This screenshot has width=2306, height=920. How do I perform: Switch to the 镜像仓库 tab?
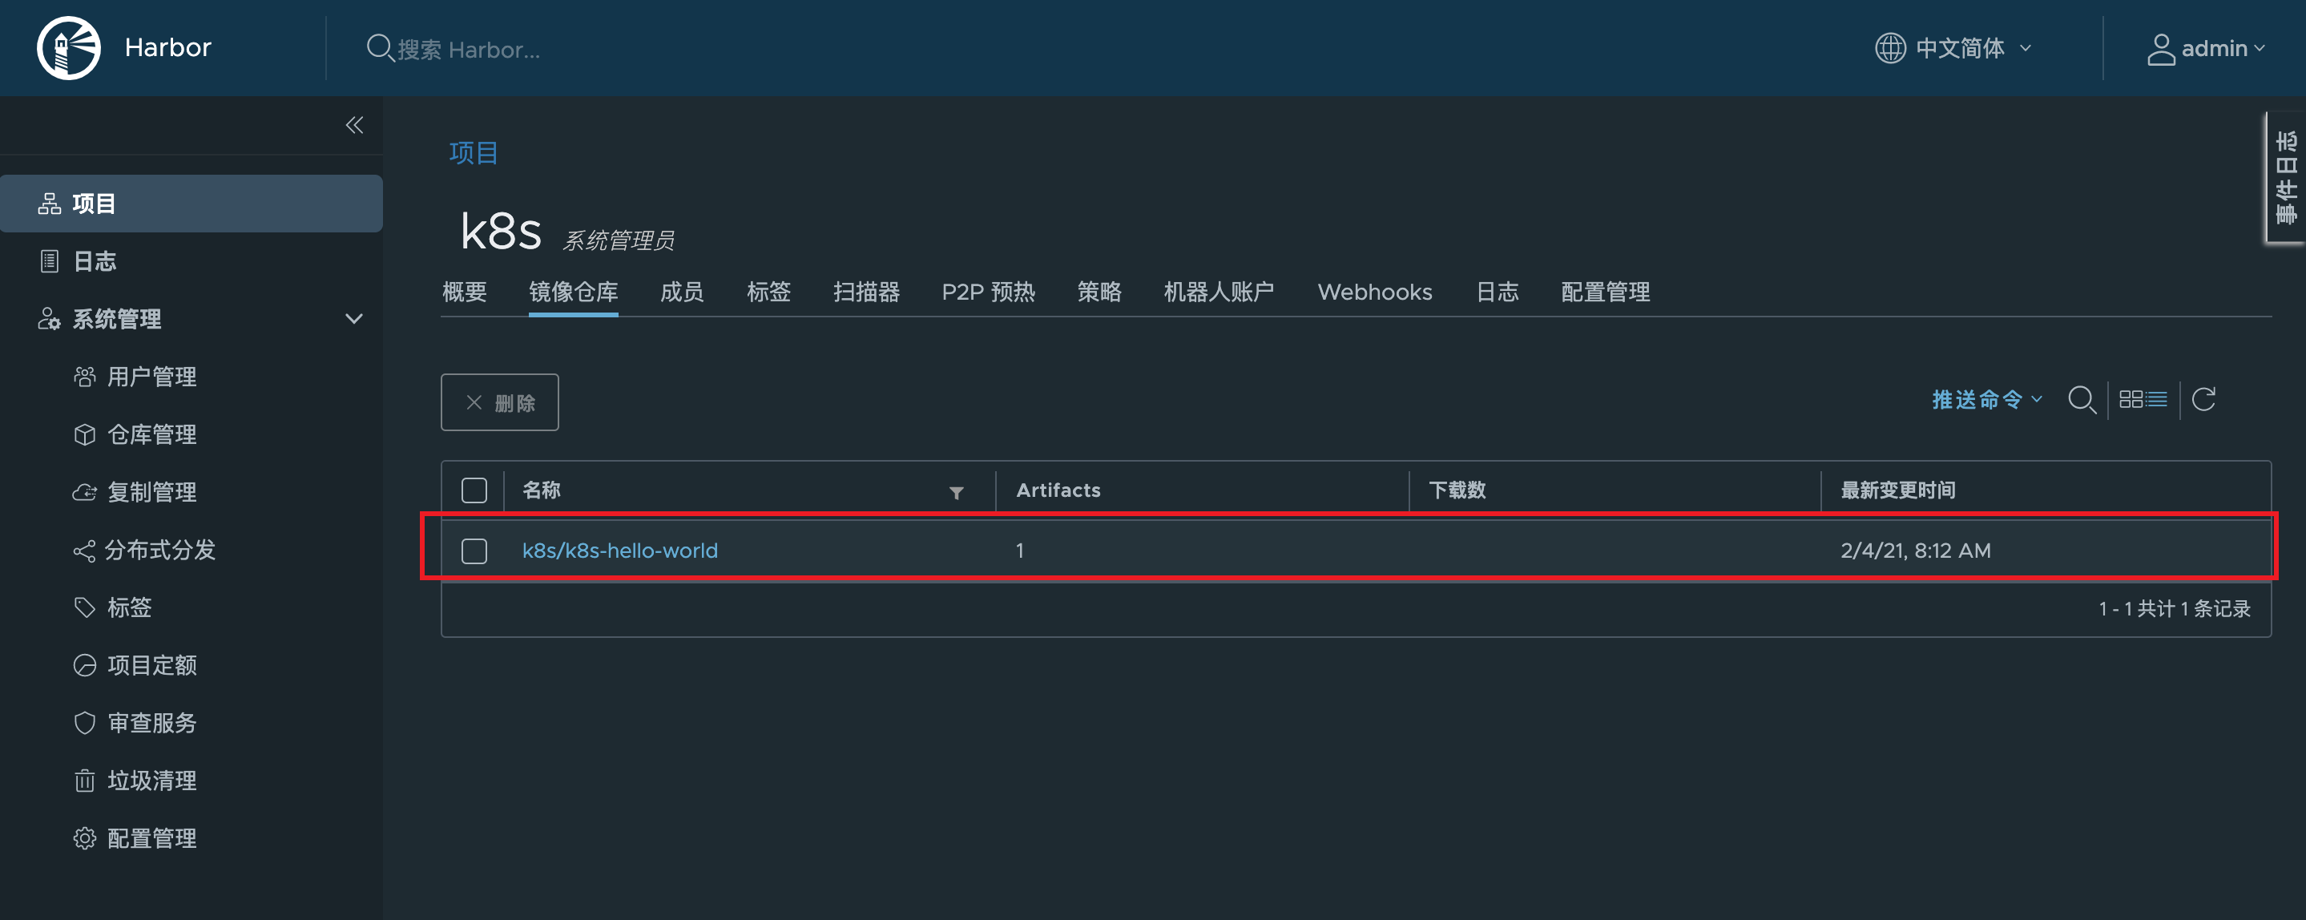pos(573,292)
